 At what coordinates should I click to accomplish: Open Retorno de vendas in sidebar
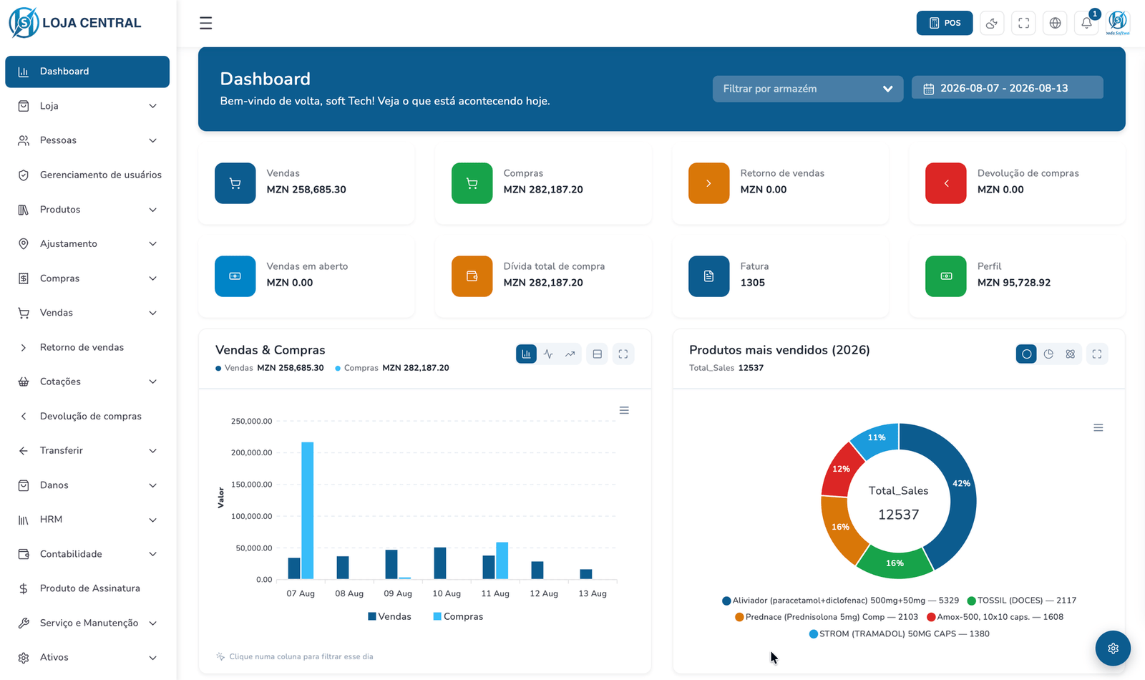tap(87, 347)
